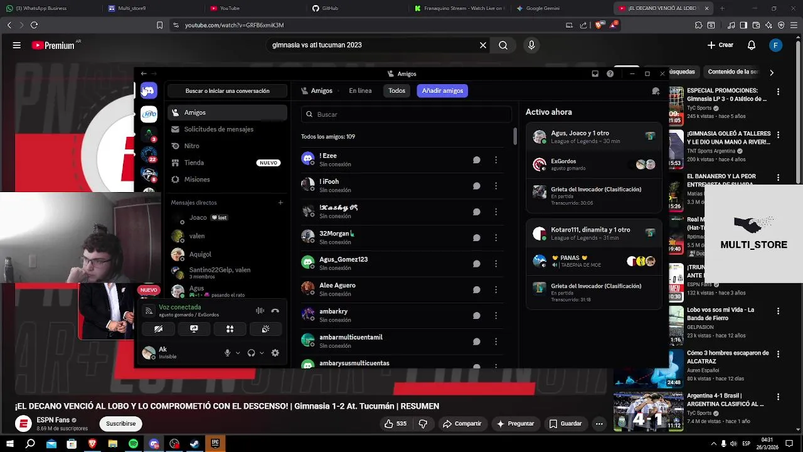Expand headphone output options arrow
The width and height of the screenshot is (803, 452).
(262, 353)
